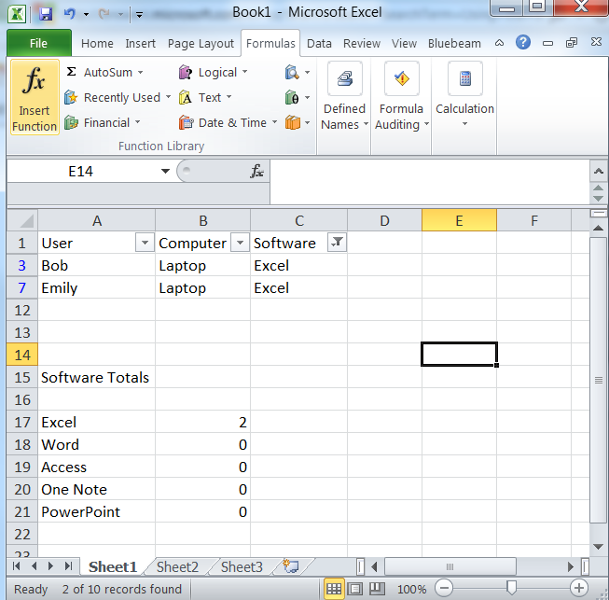609x600 pixels.
Task: Open Text functions menu
Action: pos(204,98)
